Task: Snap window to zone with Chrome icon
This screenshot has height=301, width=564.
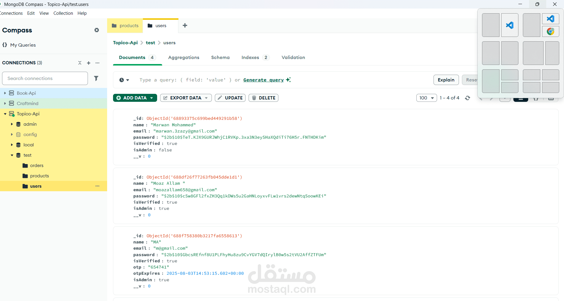Action: point(551,31)
